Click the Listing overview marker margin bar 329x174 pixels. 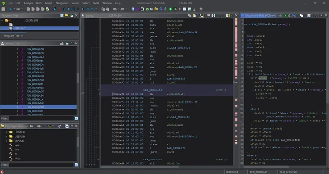(x=236, y=92)
